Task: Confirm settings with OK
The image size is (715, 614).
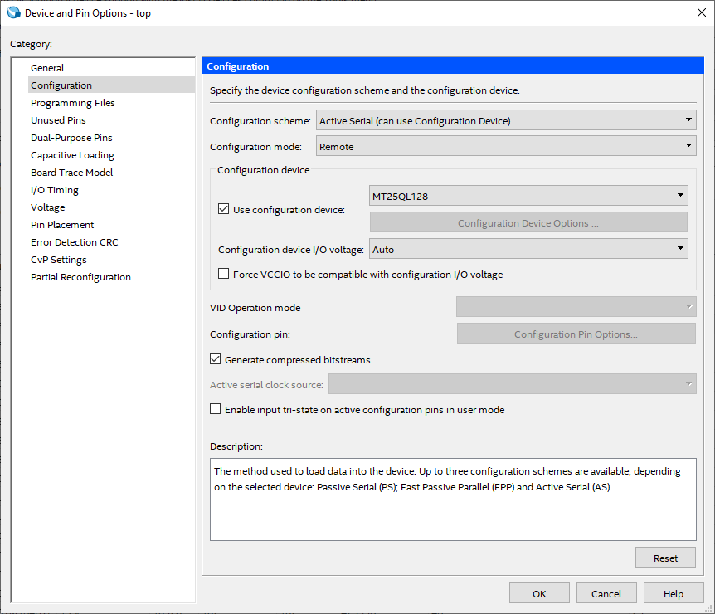Action: point(539,593)
